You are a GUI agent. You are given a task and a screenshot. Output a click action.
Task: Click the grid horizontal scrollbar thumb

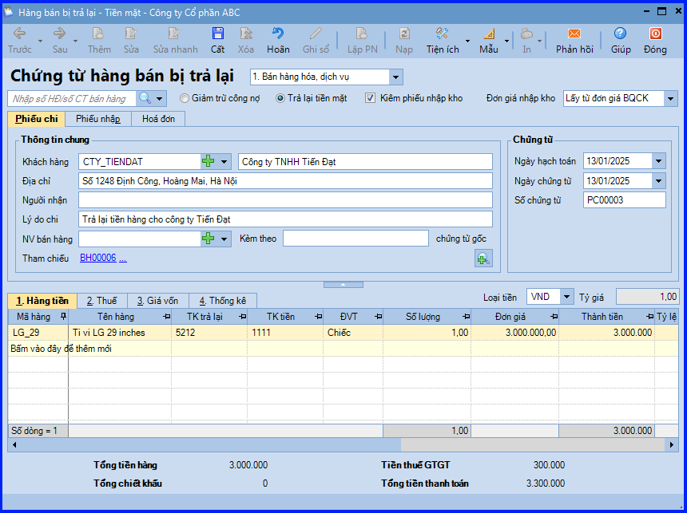coord(533,444)
